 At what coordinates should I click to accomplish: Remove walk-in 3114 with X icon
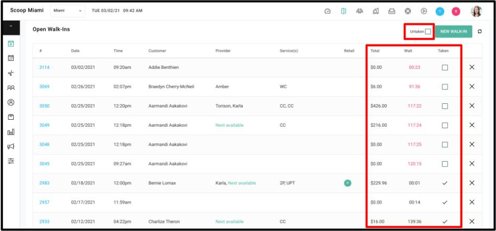coord(472,67)
